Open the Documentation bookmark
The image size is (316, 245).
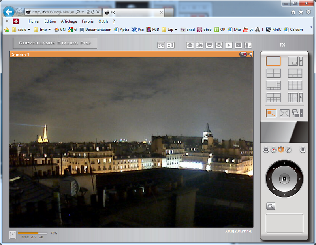pyautogui.click(x=95, y=30)
